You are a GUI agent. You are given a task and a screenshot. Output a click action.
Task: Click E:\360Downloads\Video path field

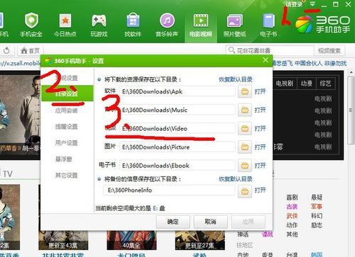pyautogui.click(x=177, y=129)
